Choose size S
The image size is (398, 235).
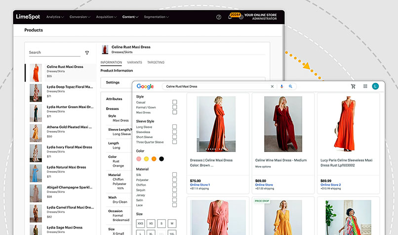tap(161, 224)
